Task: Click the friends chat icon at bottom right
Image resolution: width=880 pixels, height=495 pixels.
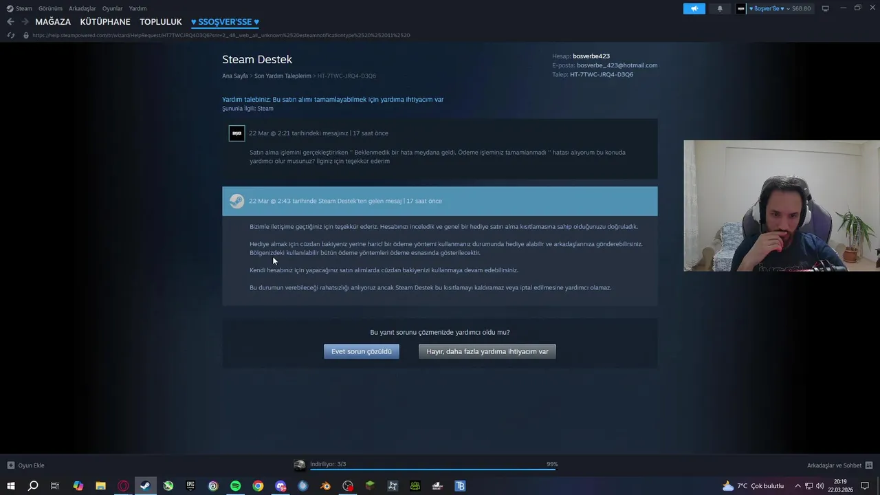Action: 869,465
